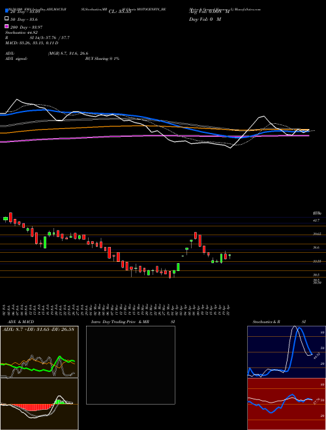Screen dimensions: 326x430
Task: Click the 'Intra Day Trading Price & MR' title
Action: coord(120,322)
